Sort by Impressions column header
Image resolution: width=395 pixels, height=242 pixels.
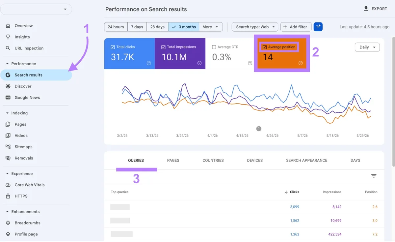click(x=332, y=192)
